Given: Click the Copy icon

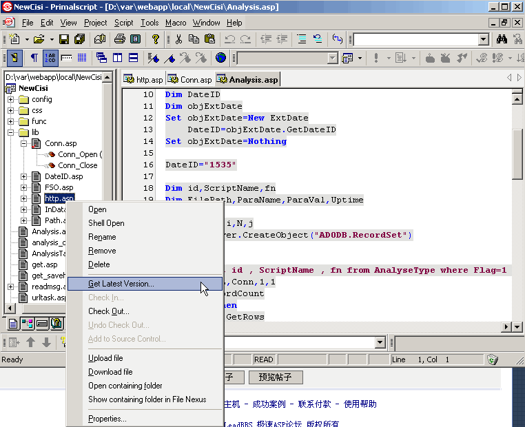Looking at the screenshot, I should pos(194,39).
